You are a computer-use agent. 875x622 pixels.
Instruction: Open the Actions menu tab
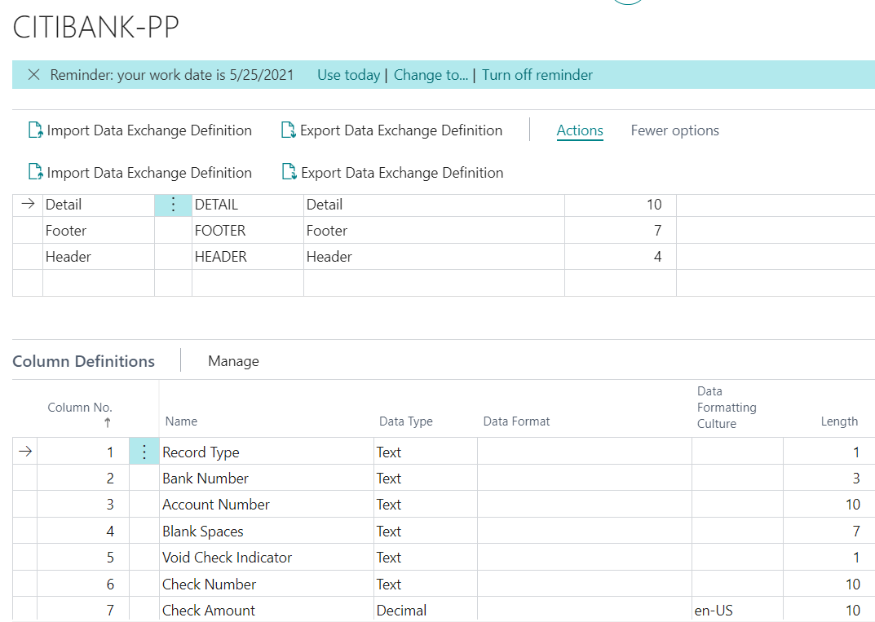tap(580, 130)
